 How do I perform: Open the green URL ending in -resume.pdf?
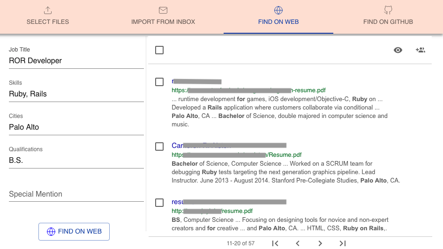[x=248, y=90]
